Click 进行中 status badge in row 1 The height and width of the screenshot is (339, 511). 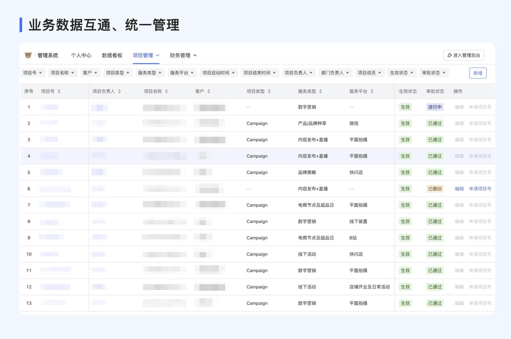click(435, 107)
